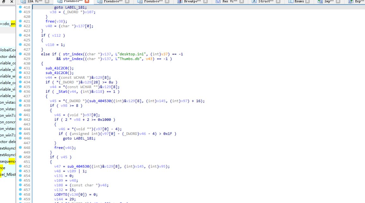
Task: Close the active Pseudocode tab with red X
Action: click(87, 2)
